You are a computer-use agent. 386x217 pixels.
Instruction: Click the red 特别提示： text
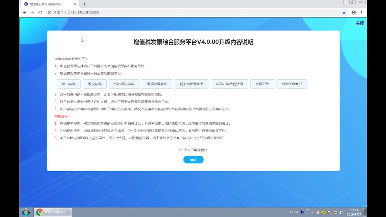[x=62, y=116]
